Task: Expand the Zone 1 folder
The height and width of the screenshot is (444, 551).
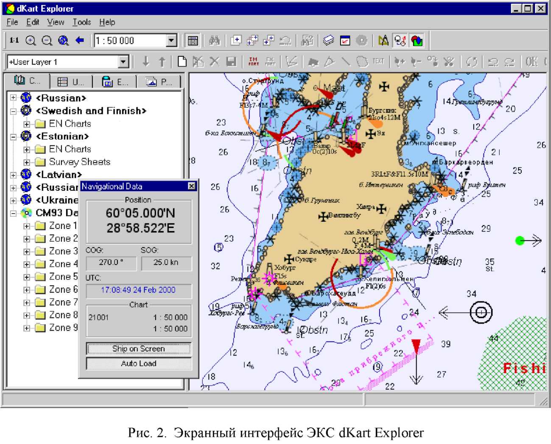Action: (27, 226)
